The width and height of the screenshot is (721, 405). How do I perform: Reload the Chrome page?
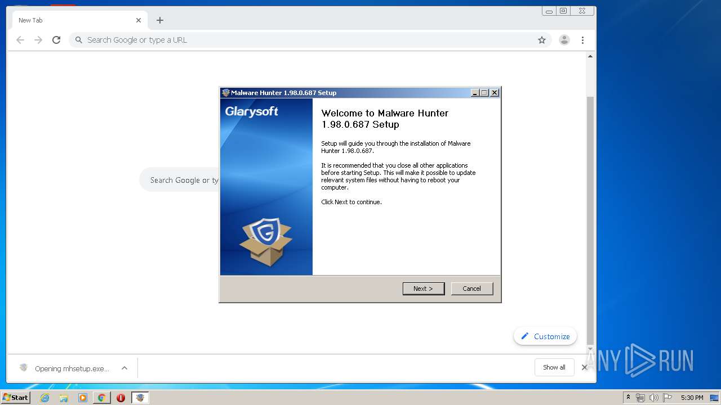point(56,40)
